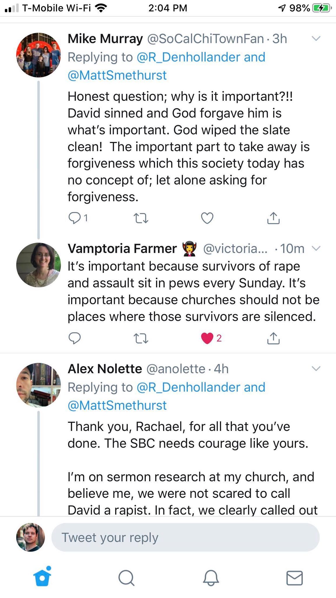
Task: Reply to Mike Murray's tweet
Action: coord(74,218)
